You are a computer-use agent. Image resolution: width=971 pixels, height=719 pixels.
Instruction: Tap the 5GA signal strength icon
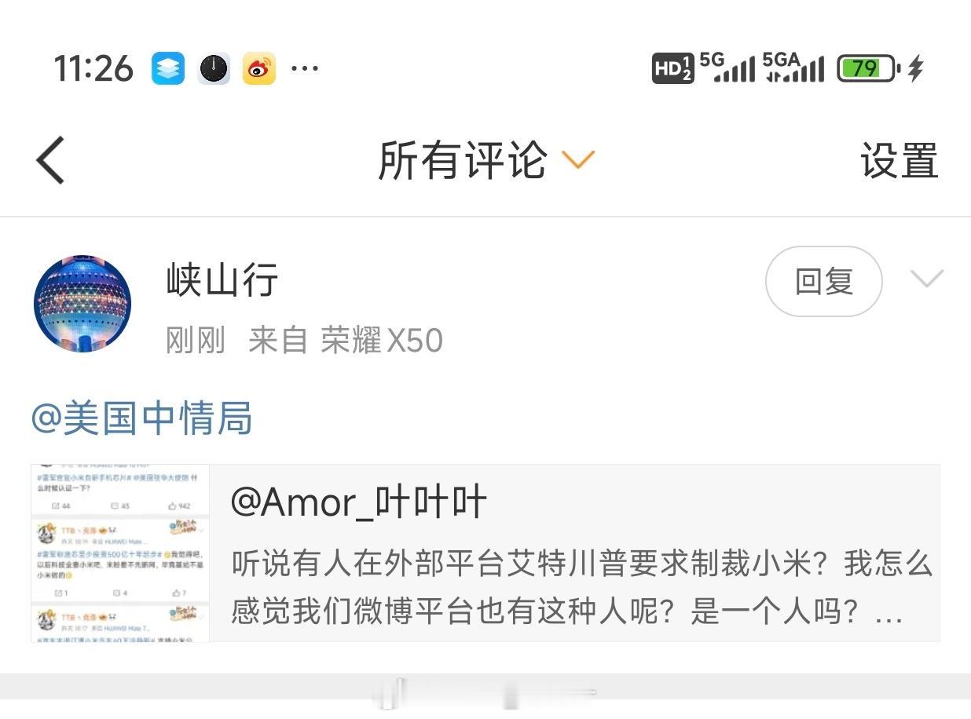[x=793, y=68]
